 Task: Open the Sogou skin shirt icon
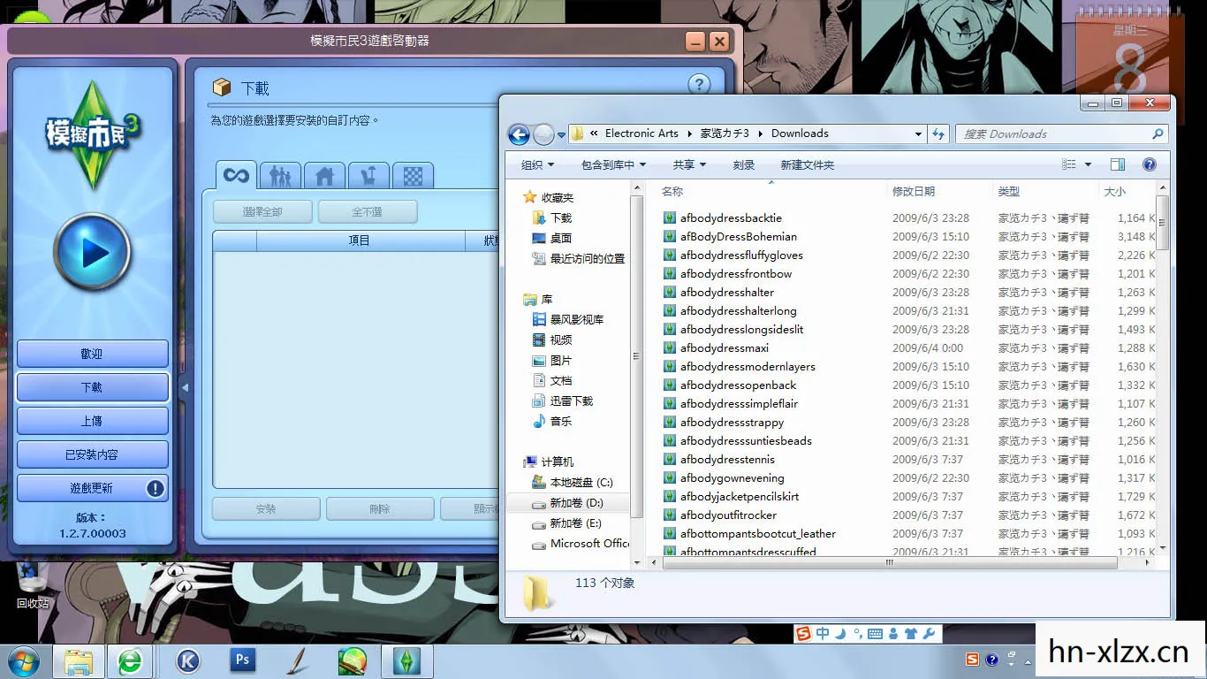pyautogui.click(x=910, y=633)
